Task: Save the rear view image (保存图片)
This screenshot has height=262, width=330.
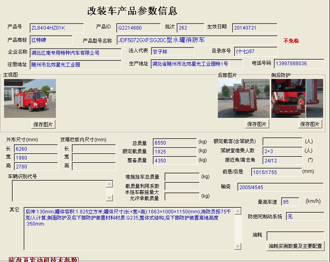Action: (x=257, y=124)
